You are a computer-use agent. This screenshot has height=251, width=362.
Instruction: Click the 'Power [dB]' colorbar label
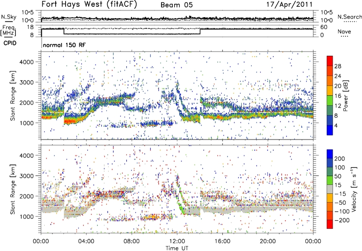tap(345, 96)
